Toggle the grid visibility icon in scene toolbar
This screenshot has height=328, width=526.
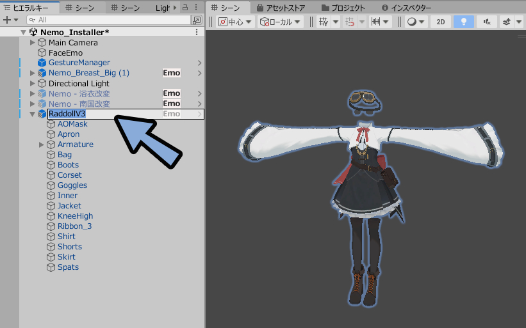[x=324, y=22]
